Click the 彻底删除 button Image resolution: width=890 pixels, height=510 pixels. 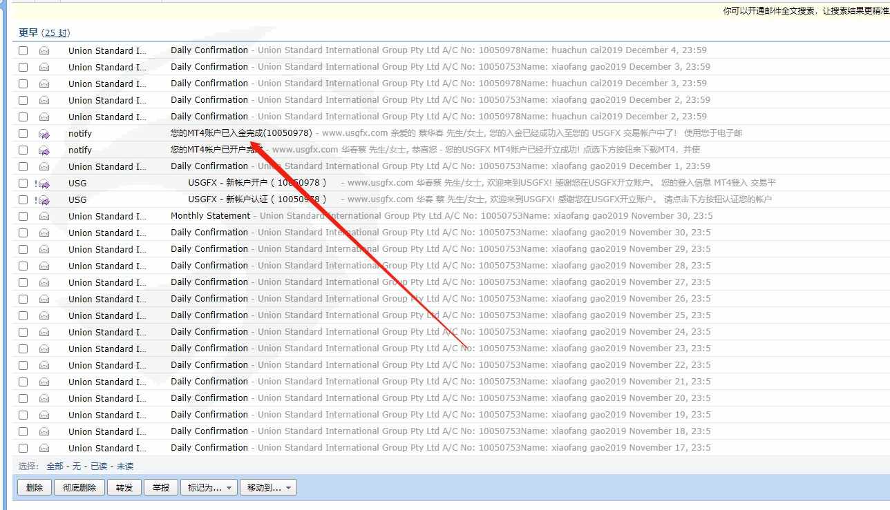79,488
